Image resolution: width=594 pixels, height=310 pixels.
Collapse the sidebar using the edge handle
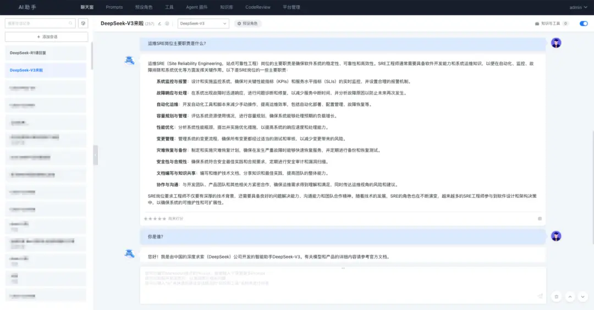(x=96, y=155)
